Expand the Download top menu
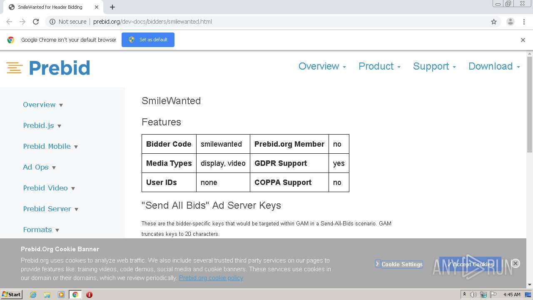Image resolution: width=533 pixels, height=300 pixels. (494, 66)
